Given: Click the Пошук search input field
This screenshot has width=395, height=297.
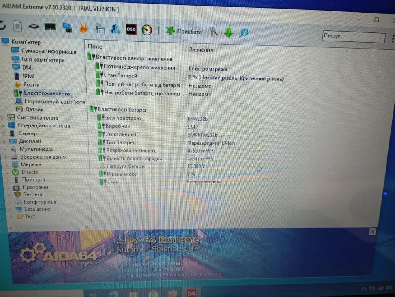Looking at the screenshot, I should click(x=353, y=37).
